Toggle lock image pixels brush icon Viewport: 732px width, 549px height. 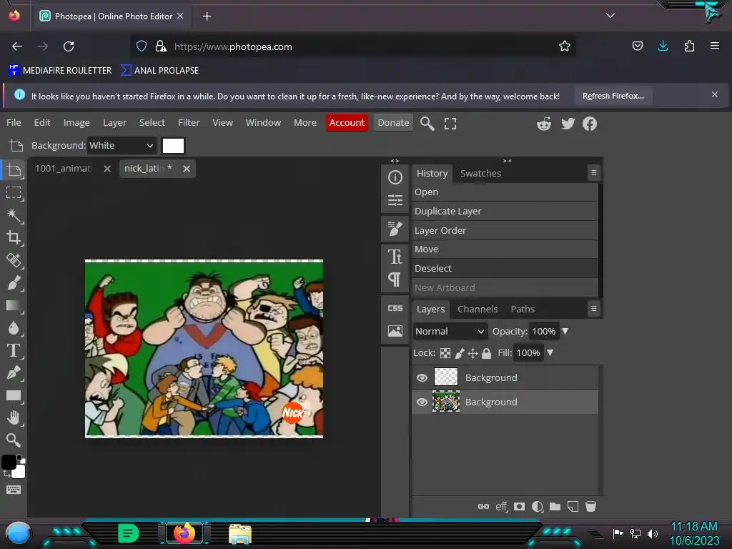click(460, 353)
